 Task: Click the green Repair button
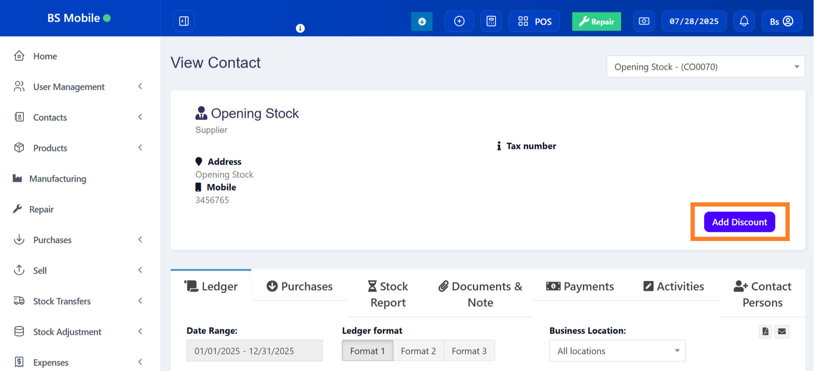596,22
